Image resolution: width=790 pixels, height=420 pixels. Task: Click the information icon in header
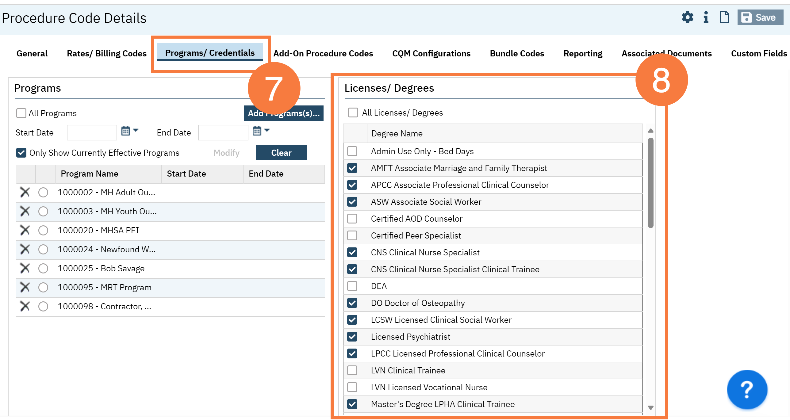click(x=706, y=17)
